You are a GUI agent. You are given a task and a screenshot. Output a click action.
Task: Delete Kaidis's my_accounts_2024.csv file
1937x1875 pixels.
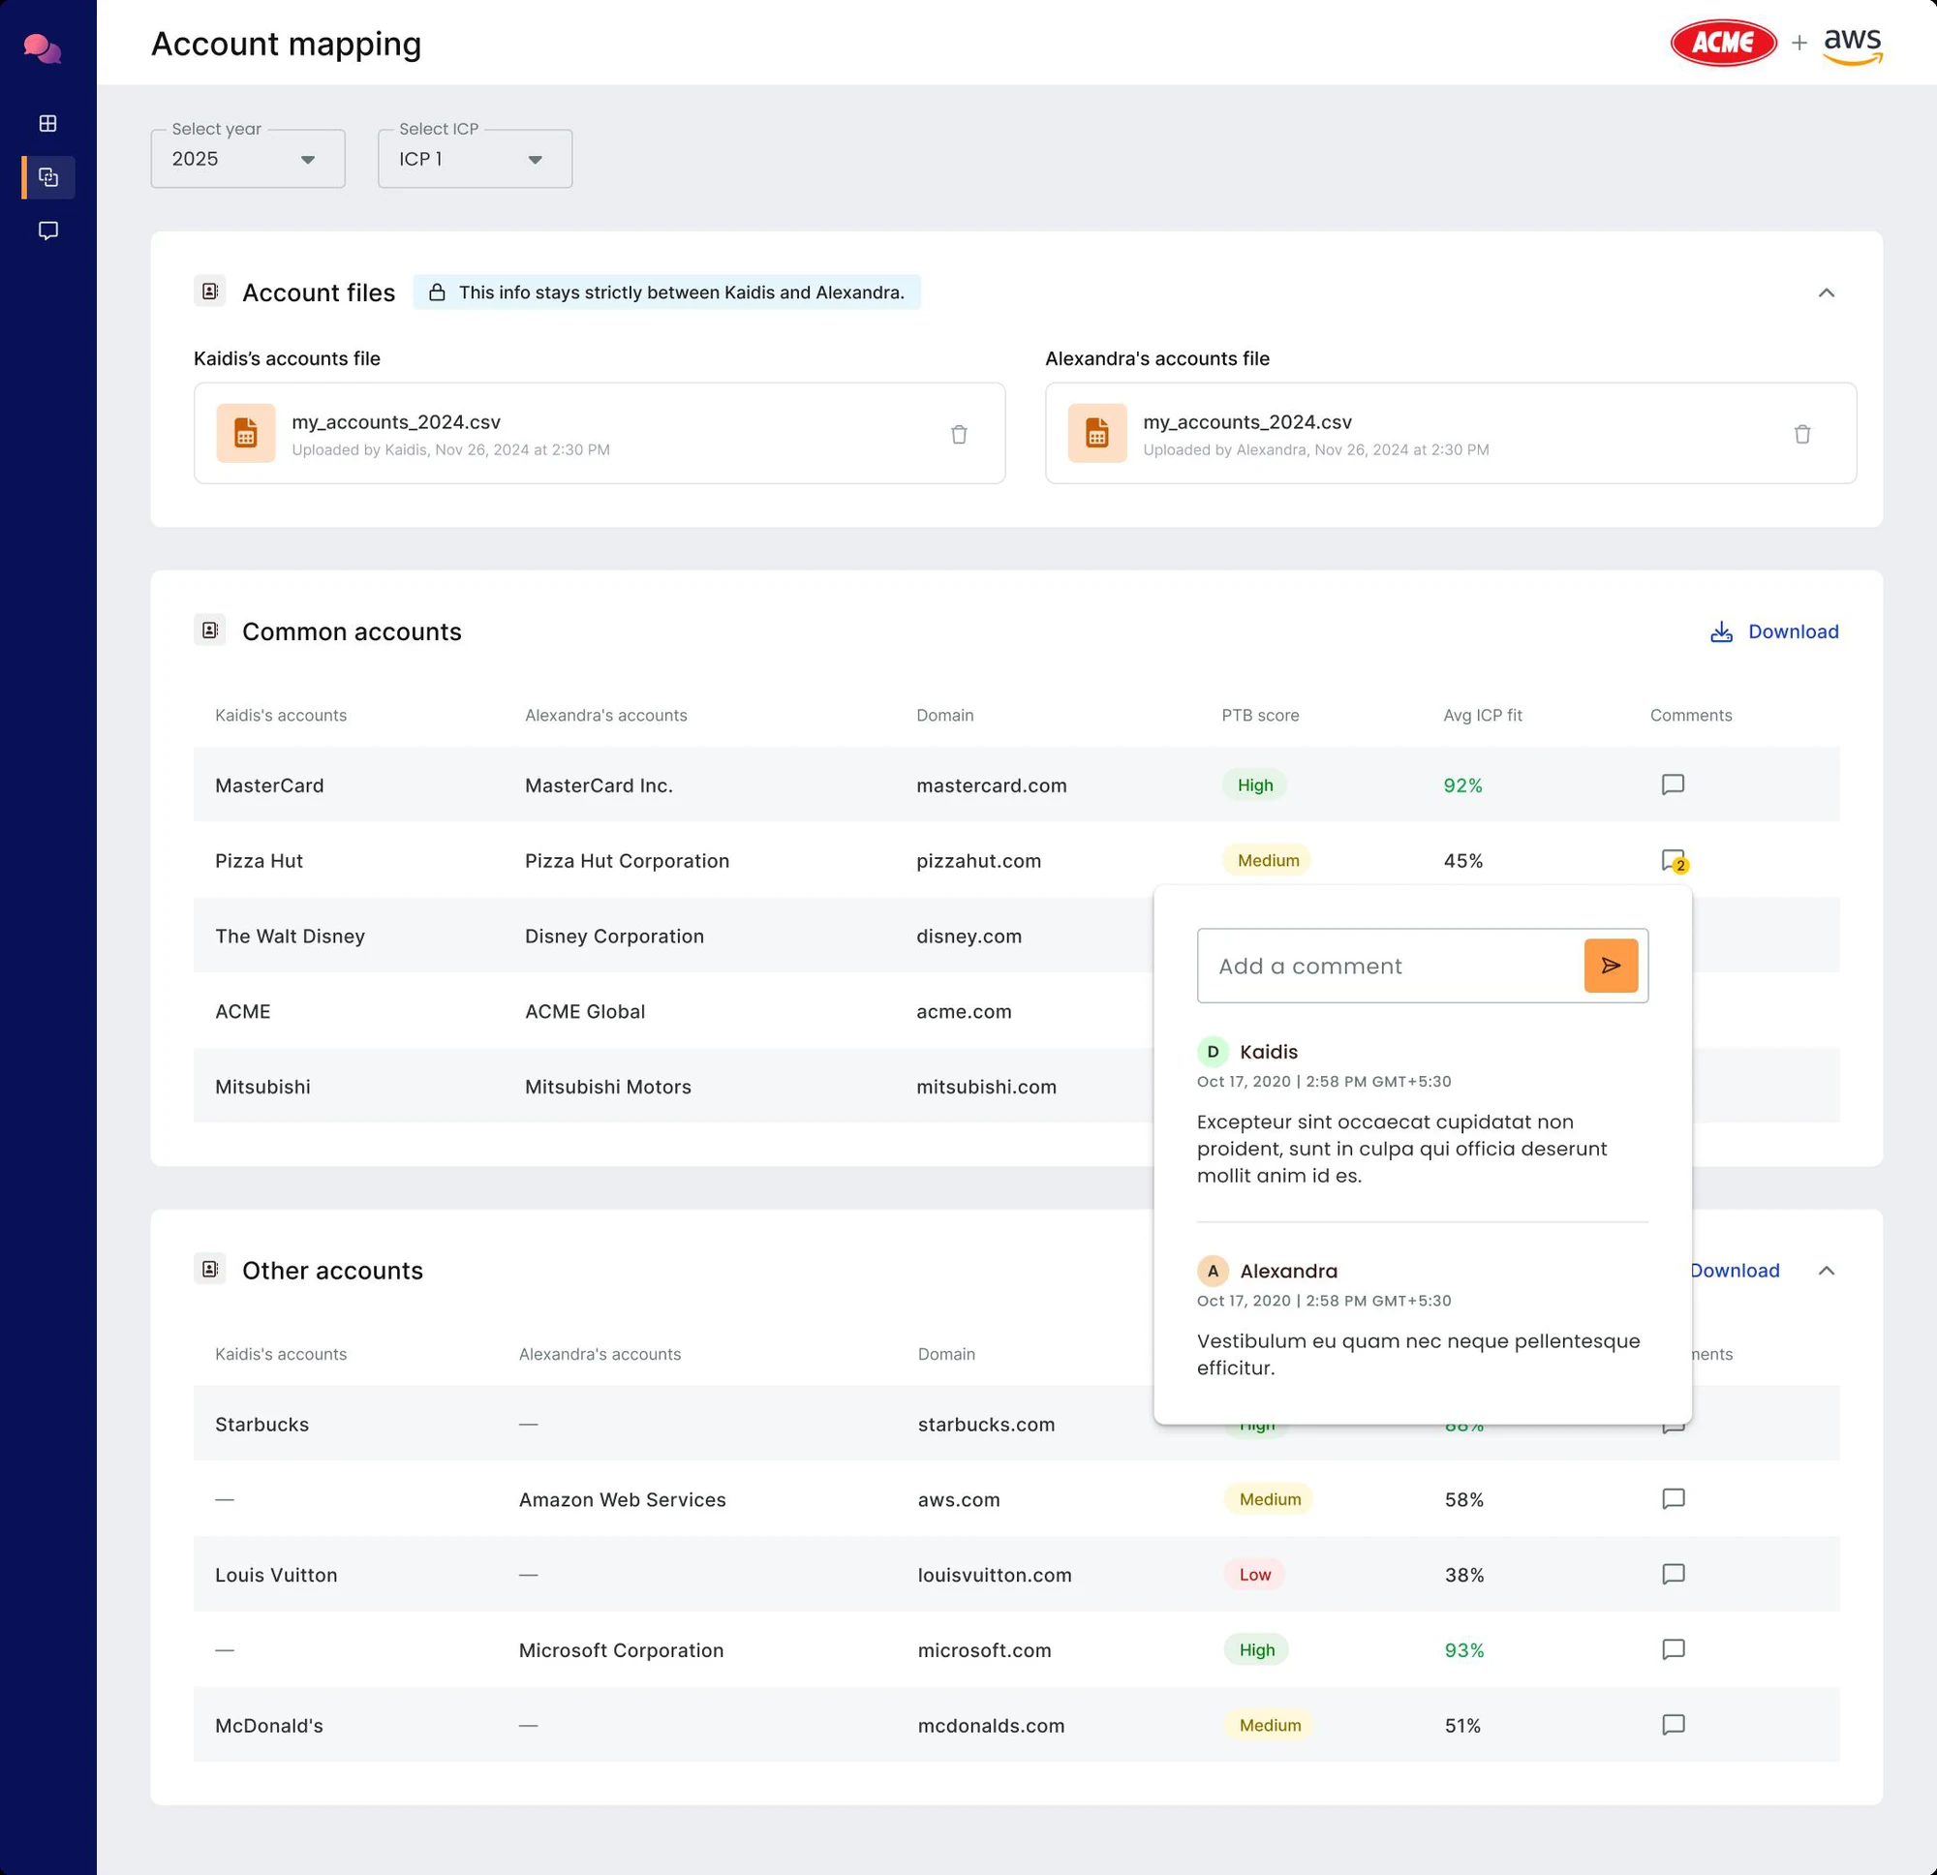point(959,434)
